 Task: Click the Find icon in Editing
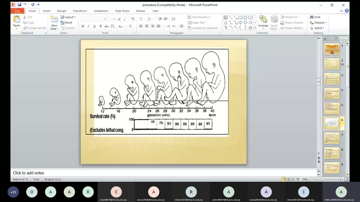click(x=312, y=17)
